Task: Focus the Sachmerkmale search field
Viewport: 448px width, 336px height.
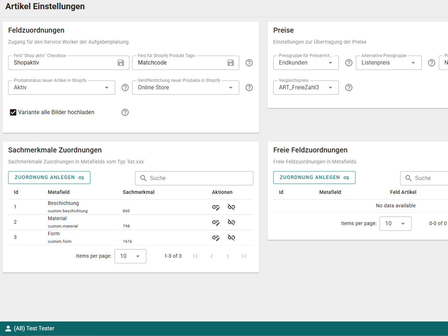Action: point(199,178)
